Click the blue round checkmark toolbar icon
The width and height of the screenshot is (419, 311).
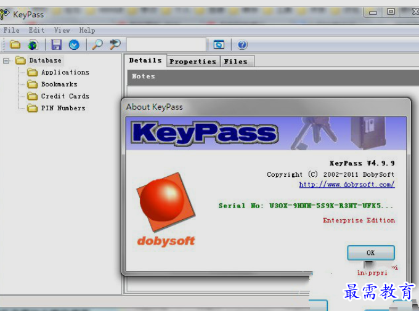tap(74, 44)
